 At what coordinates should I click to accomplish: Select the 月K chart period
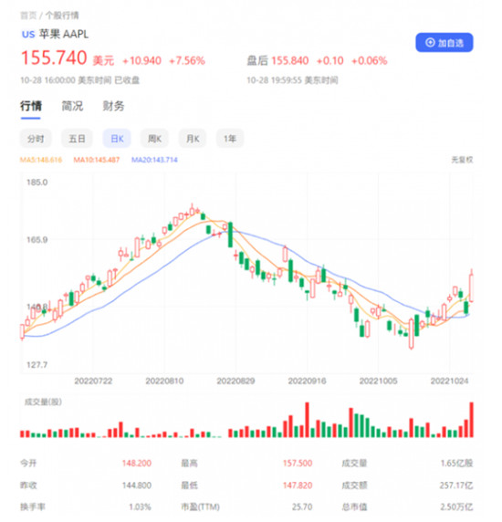[x=193, y=139]
